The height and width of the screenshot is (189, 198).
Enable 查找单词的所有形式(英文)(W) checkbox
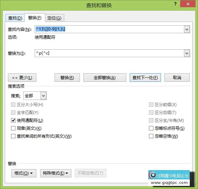coord(13,136)
